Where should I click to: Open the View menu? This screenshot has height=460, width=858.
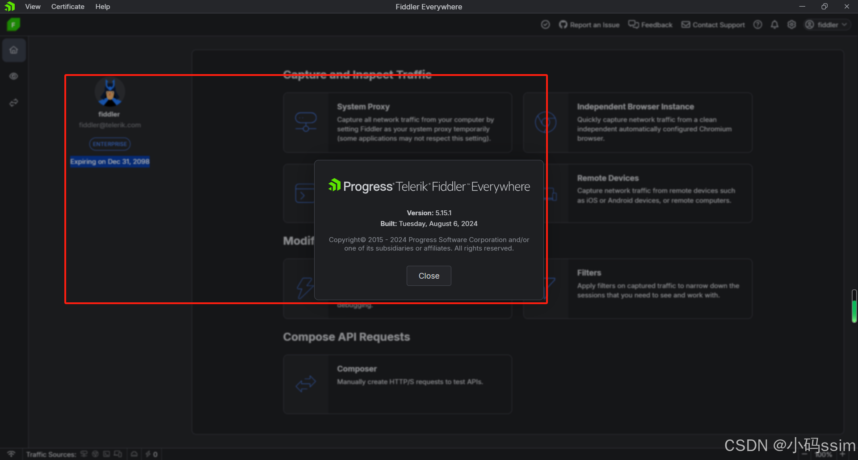click(x=33, y=7)
